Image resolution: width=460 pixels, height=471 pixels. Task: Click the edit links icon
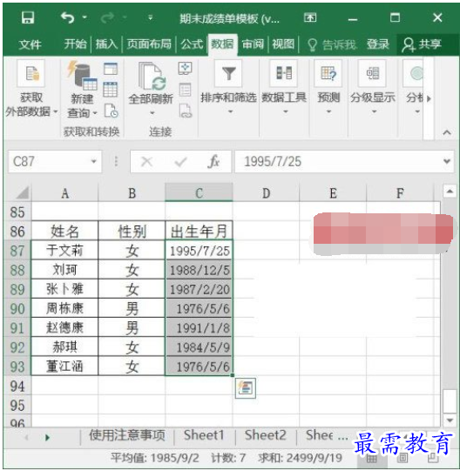[x=186, y=111]
